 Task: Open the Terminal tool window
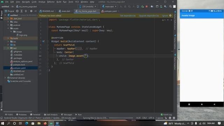35,114
